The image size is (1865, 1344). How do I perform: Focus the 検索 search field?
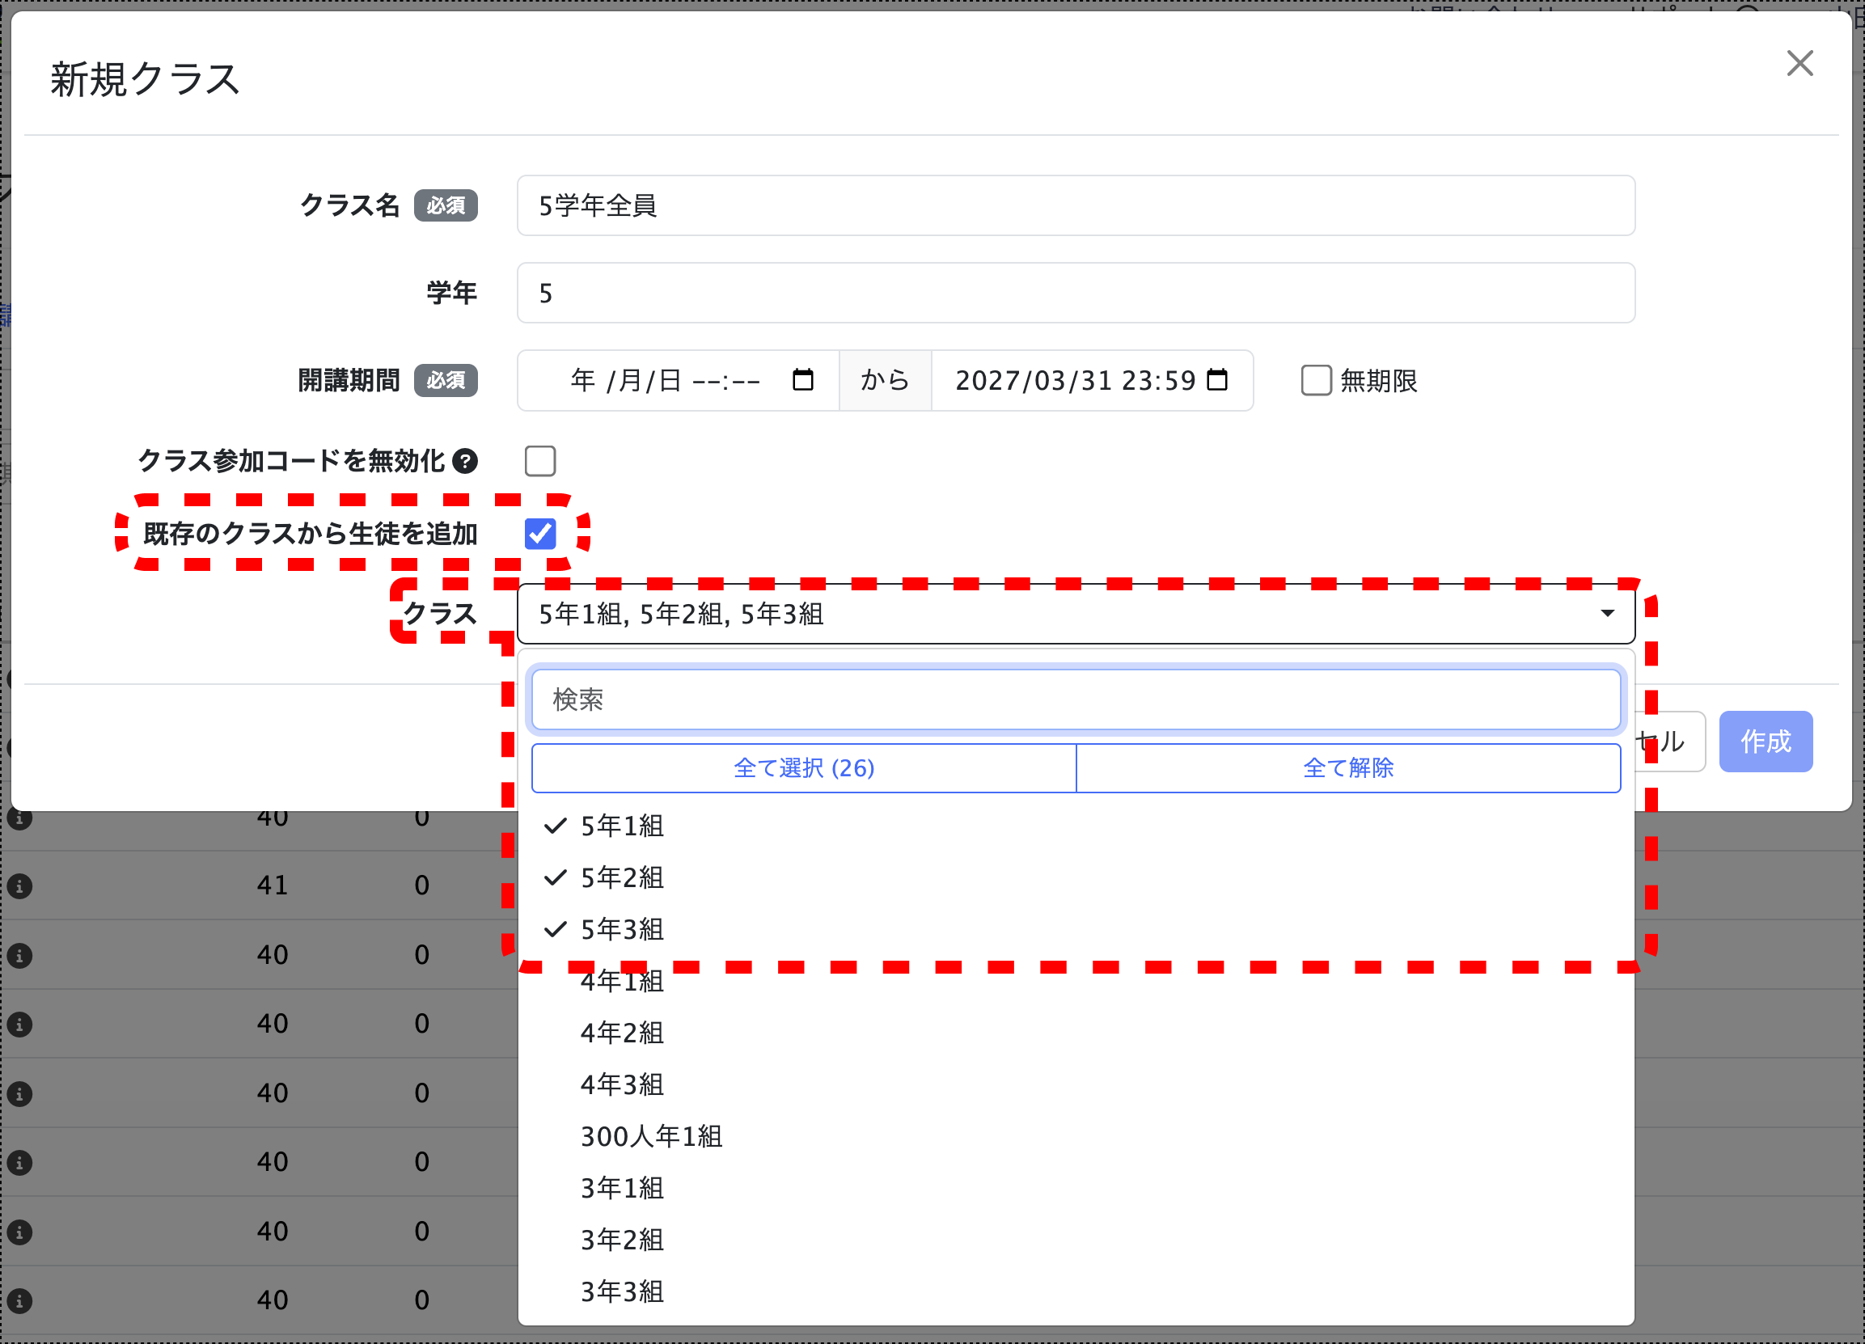point(1076,699)
